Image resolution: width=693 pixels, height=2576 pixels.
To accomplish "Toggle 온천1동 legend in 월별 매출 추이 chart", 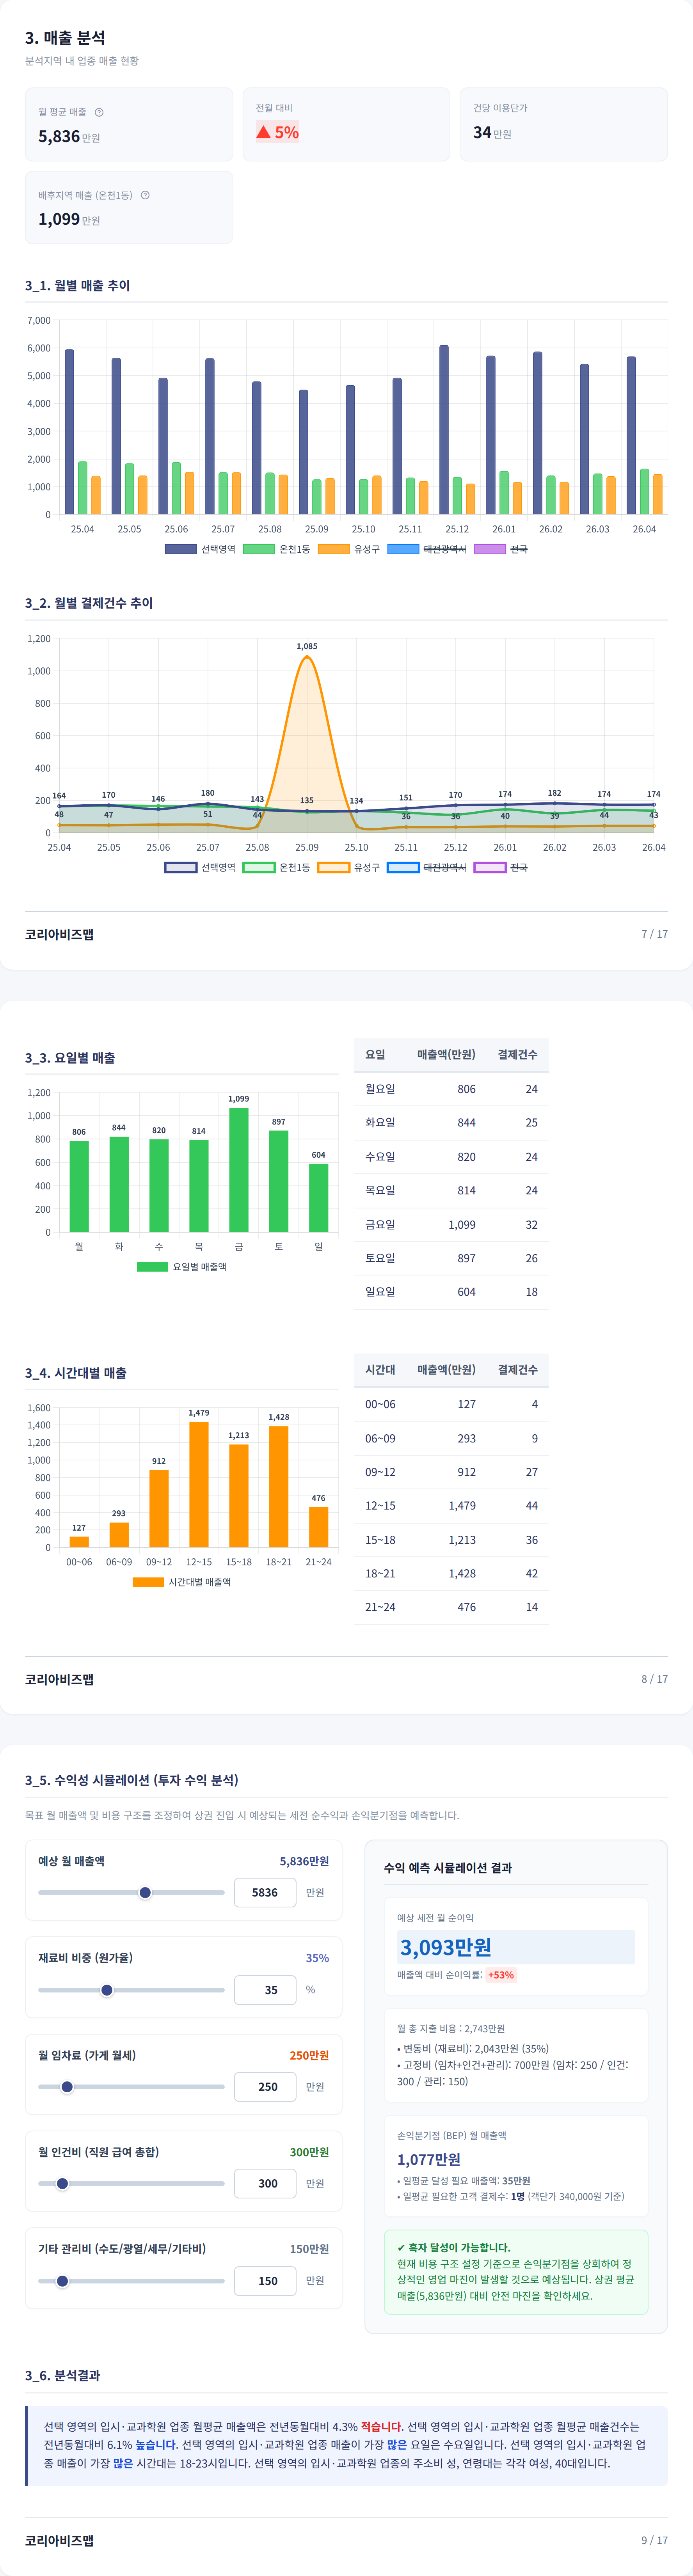I will (x=277, y=549).
